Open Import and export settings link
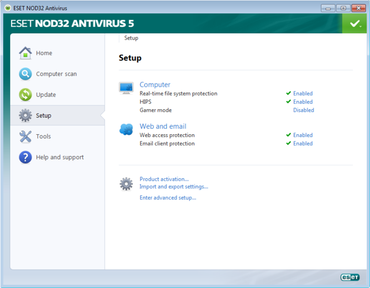 click(174, 187)
